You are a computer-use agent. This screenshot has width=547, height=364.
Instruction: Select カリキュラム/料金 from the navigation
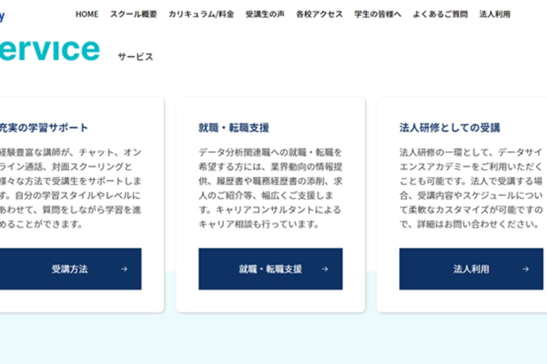[x=201, y=14]
